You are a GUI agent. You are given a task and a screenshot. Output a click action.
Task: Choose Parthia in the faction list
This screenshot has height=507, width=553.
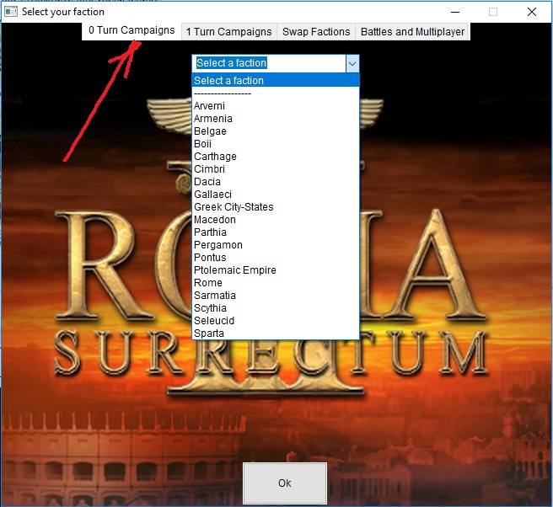(x=276, y=232)
